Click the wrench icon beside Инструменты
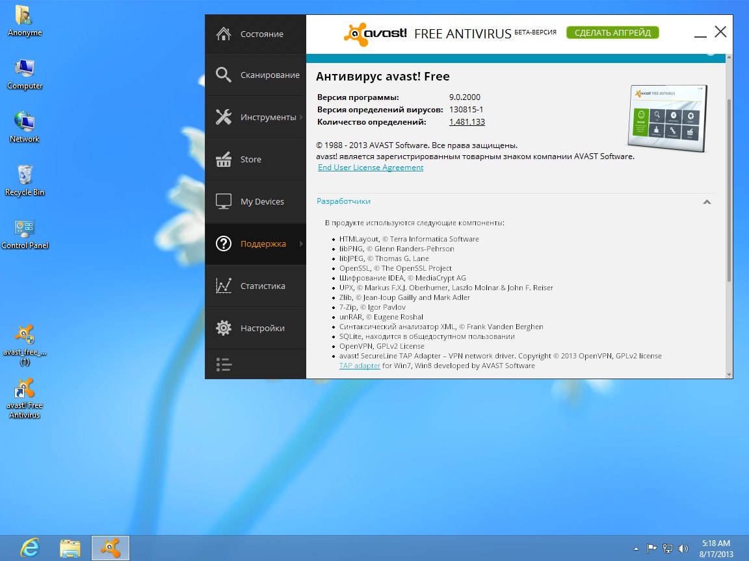Viewport: 749px width, 561px height. (223, 117)
